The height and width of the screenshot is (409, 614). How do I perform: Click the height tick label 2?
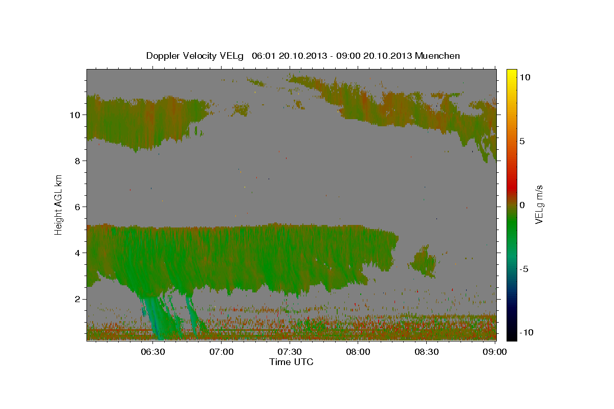[78, 299]
